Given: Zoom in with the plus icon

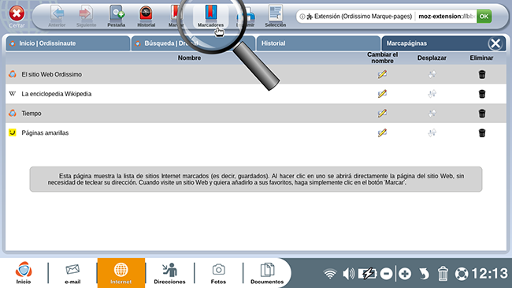Looking at the screenshot, I should click(x=405, y=274).
